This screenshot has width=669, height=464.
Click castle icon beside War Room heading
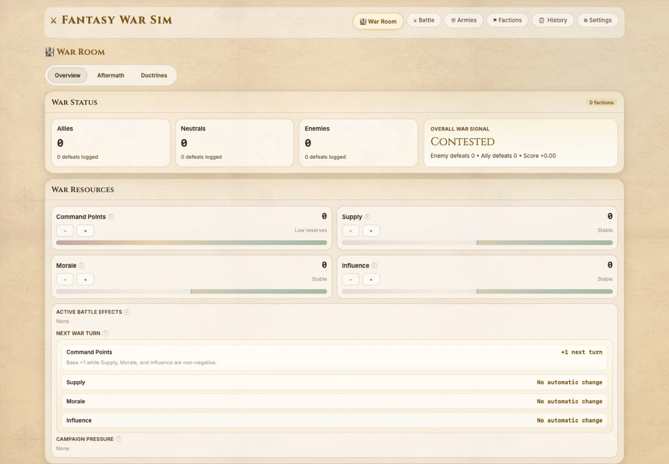click(50, 52)
